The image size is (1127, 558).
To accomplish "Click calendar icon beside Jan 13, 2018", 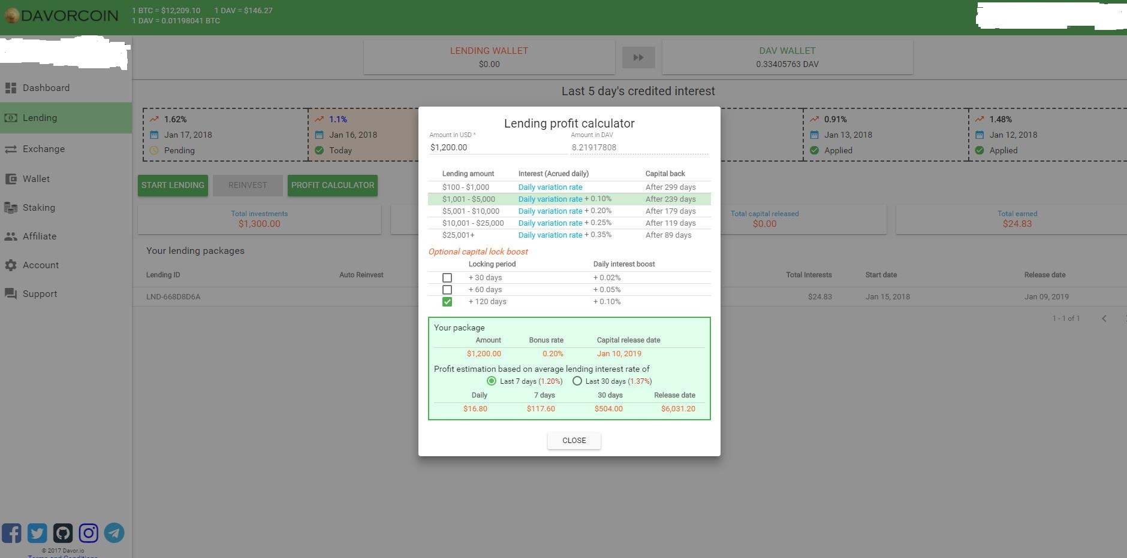I will (815, 135).
